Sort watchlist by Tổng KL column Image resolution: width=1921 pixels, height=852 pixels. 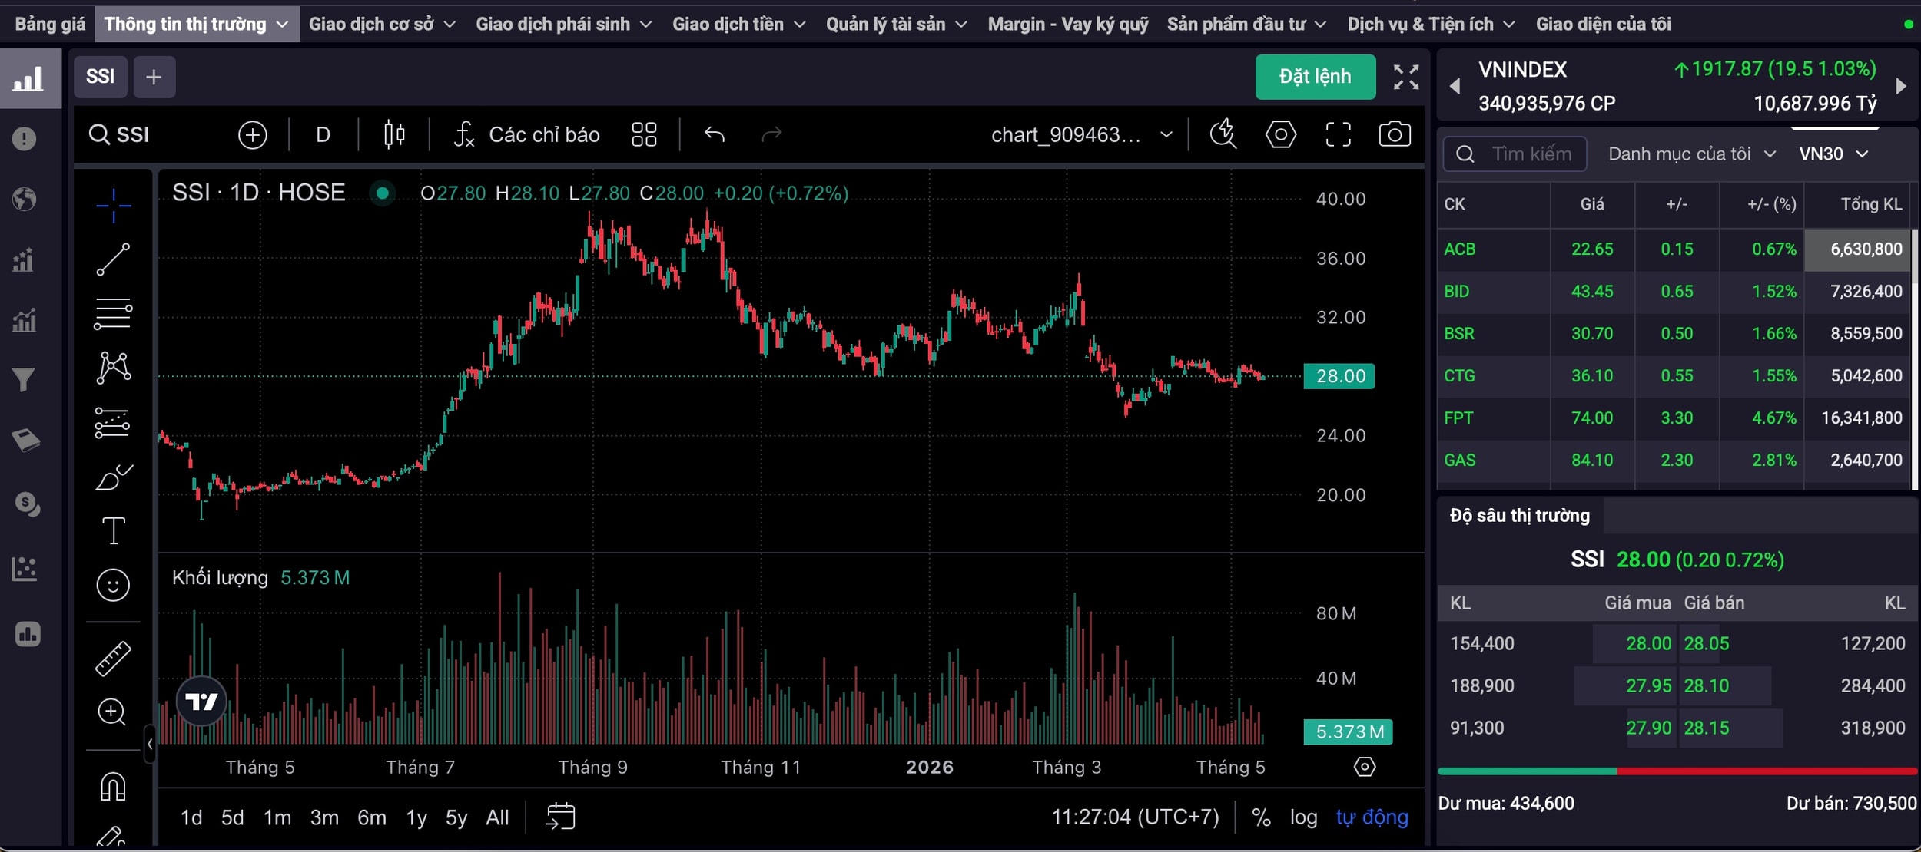(x=1871, y=204)
